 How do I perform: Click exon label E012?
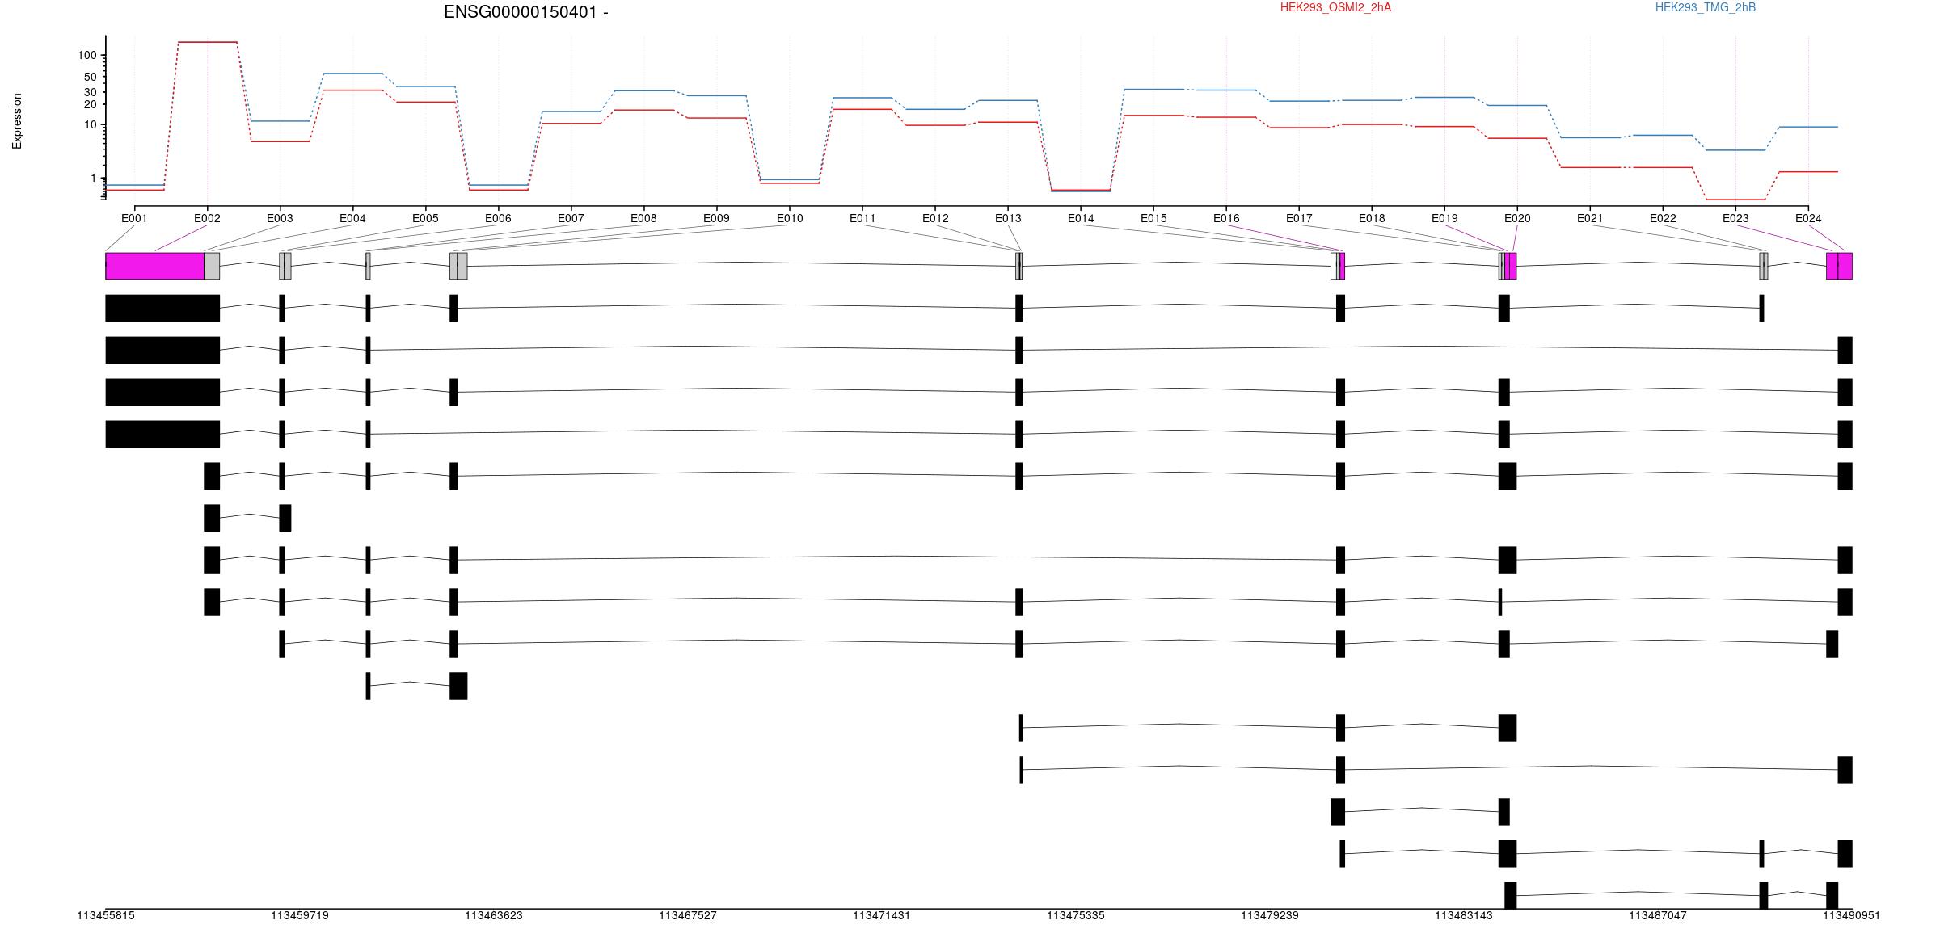935,218
